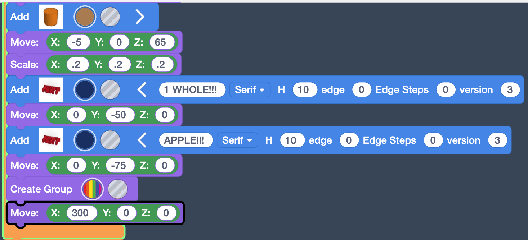The width and height of the screenshot is (528, 240).
Task: Open the Serif font dropdown on the 1 WHOLE!!! block
Action: click(x=250, y=89)
